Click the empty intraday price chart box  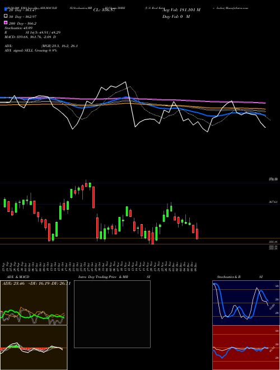point(112,314)
